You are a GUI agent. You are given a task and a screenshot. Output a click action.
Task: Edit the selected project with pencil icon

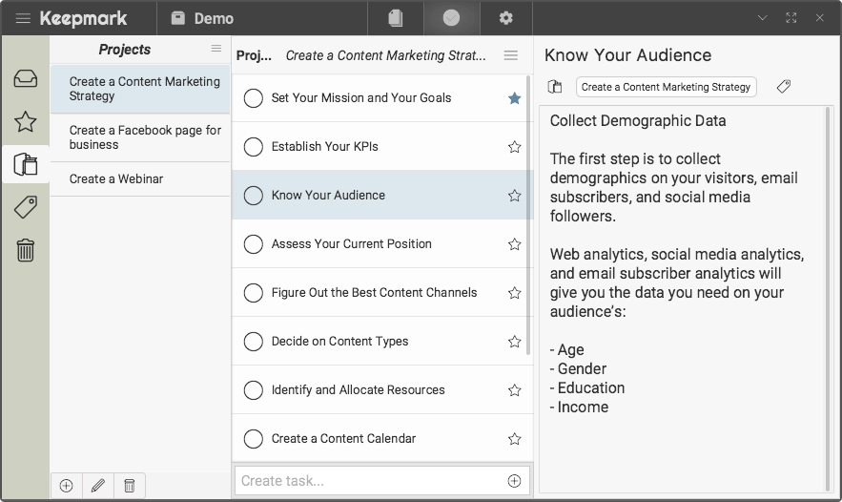(x=98, y=485)
